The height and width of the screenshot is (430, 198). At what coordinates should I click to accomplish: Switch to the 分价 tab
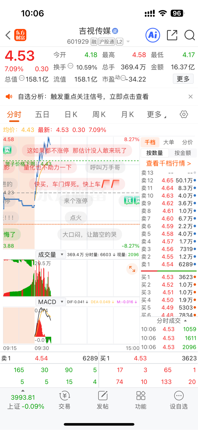tap(187, 142)
